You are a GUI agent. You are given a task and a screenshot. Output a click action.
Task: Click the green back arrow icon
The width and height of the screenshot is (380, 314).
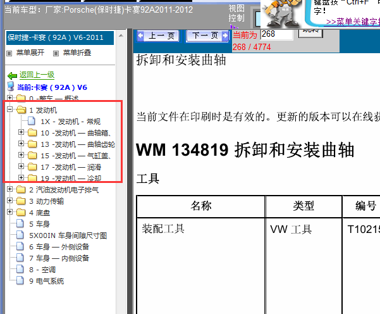[12, 76]
